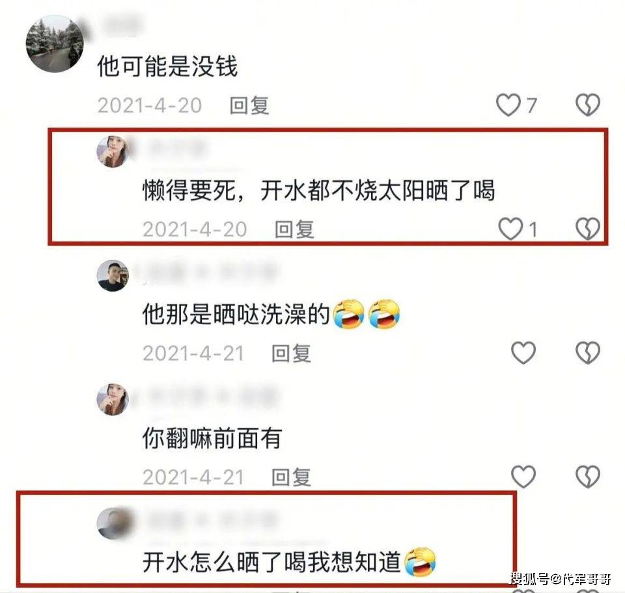Like the 他那是晒哒洗澡的 comment

pyautogui.click(x=523, y=353)
